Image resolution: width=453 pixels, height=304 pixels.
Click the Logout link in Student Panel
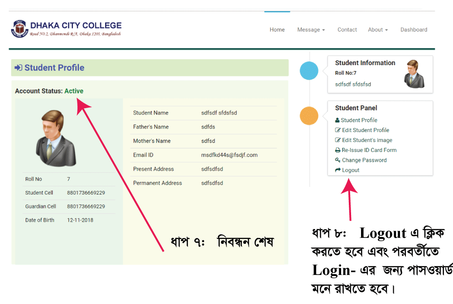[x=351, y=170]
